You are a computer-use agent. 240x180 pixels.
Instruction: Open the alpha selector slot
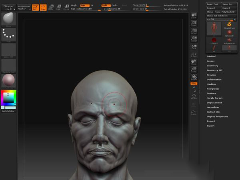(x=8, y=50)
